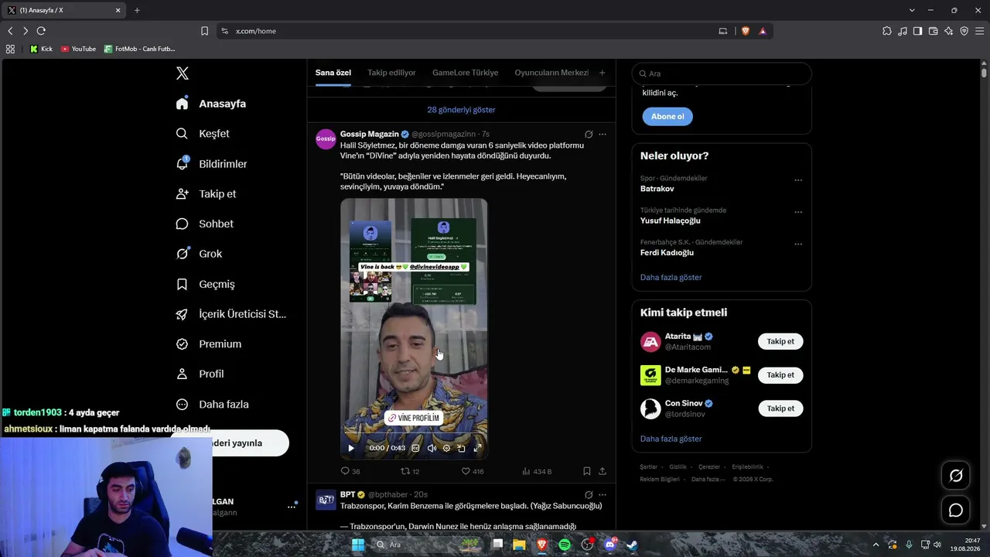Open Geçmiş bookmarks in sidebar
This screenshot has width=990, height=557.
tap(205, 284)
